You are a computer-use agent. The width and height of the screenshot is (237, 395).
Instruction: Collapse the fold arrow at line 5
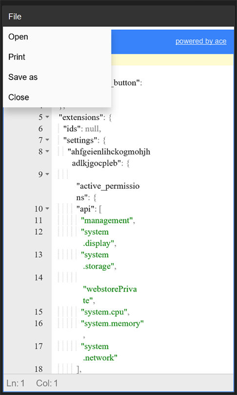point(47,117)
